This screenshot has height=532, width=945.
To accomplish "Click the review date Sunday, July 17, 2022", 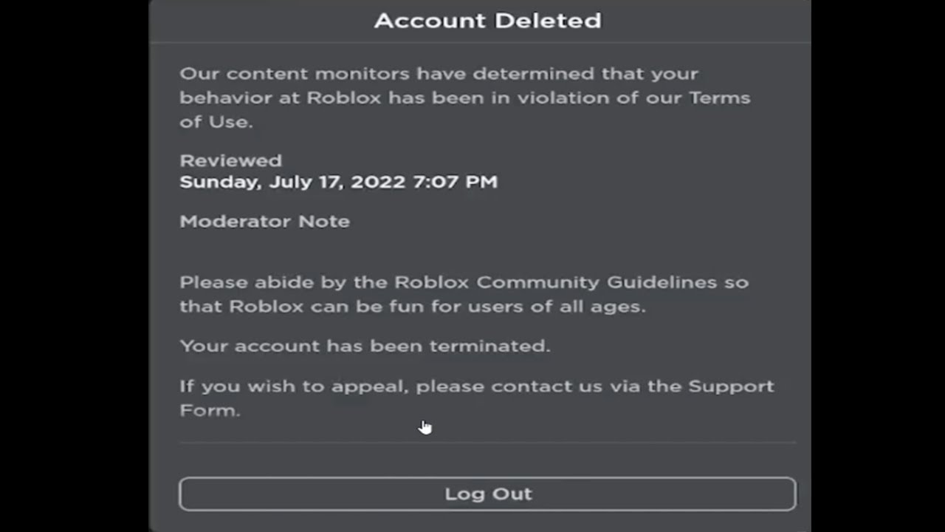I will click(293, 182).
